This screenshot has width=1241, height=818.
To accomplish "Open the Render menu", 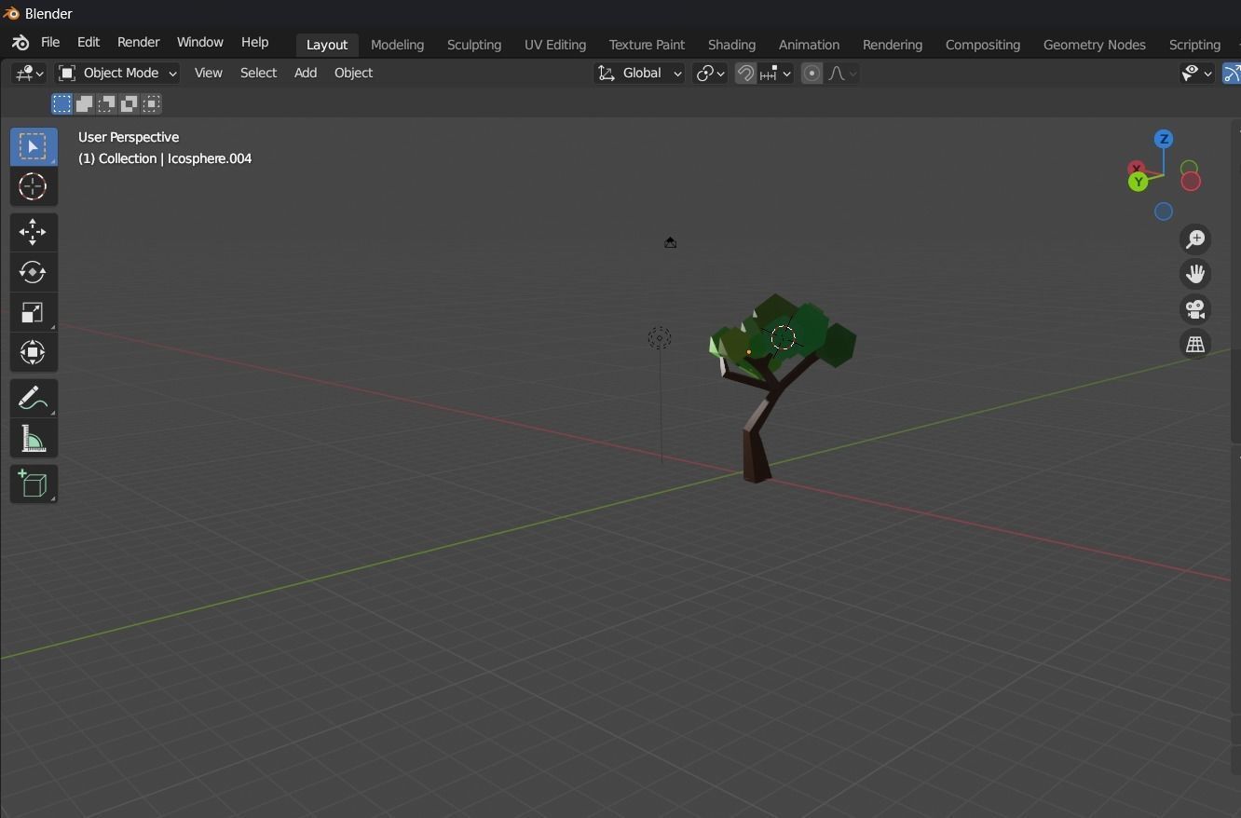I will (x=139, y=43).
